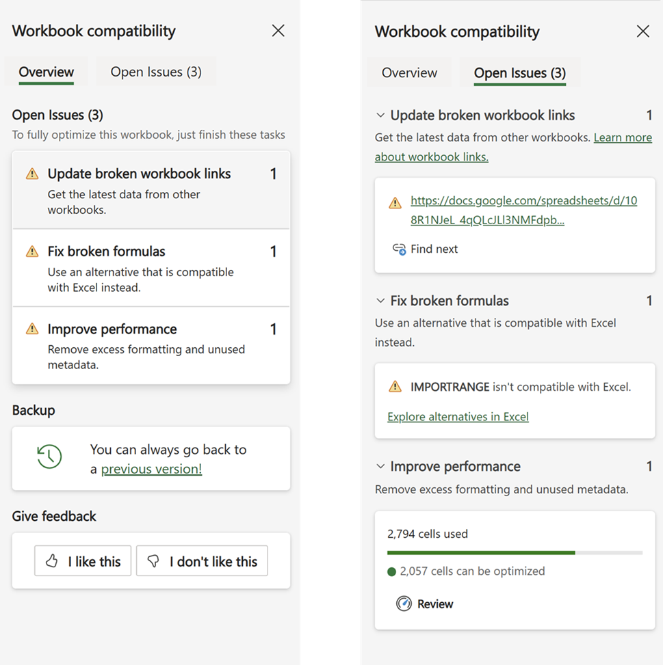Click warning icon beside Fix broken formulas card
Screen dimensions: 663x665
(32, 252)
